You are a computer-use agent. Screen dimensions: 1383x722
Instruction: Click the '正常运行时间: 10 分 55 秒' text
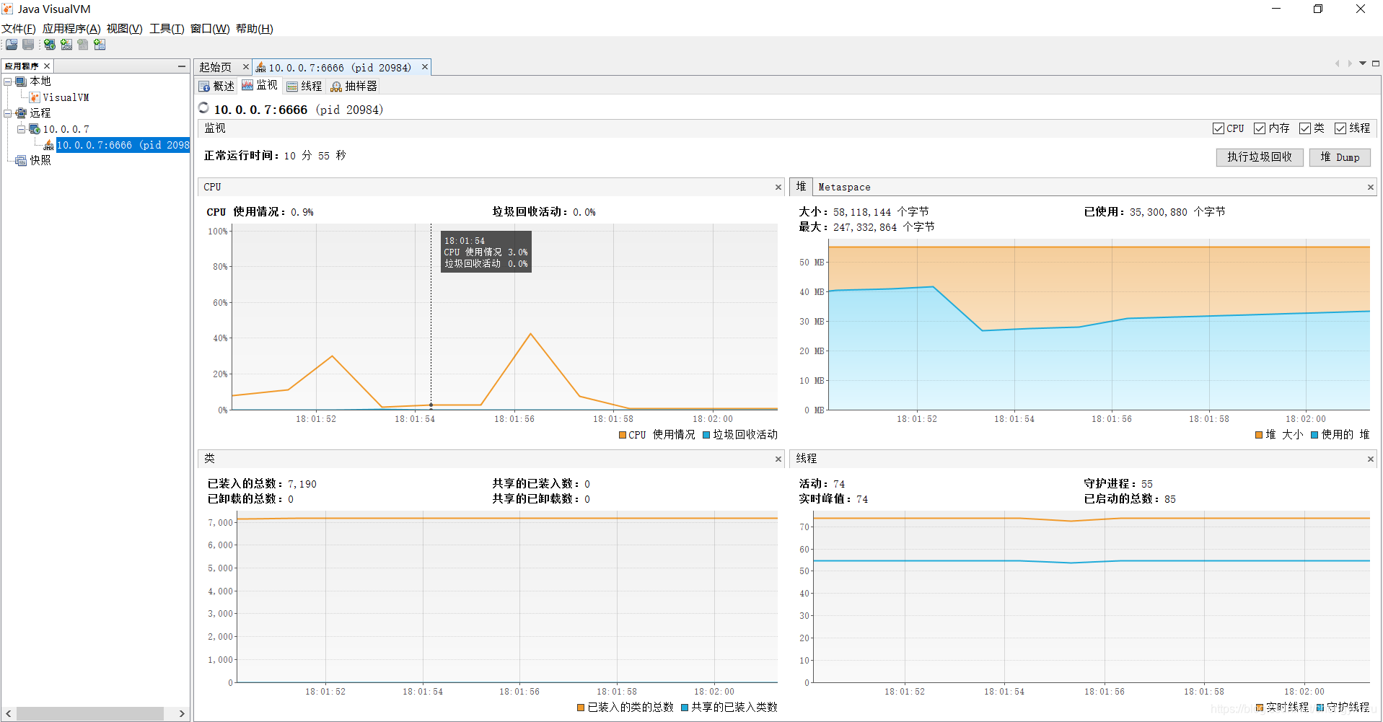point(275,156)
